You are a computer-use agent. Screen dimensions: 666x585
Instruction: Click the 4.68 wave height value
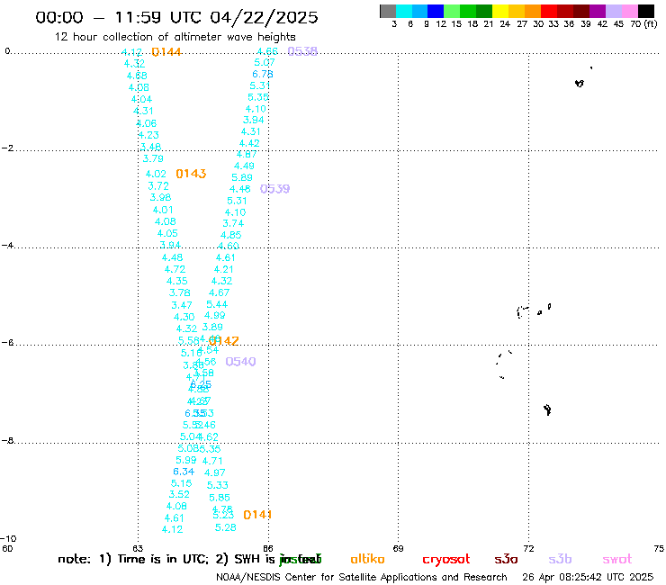coord(137,76)
